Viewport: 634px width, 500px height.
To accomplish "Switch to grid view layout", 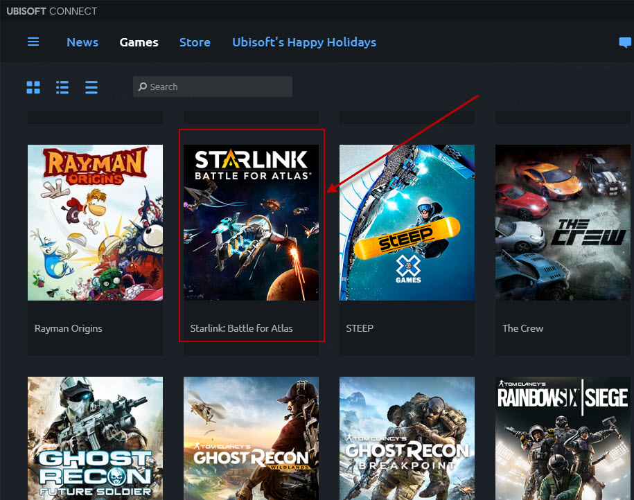I will tap(33, 87).
